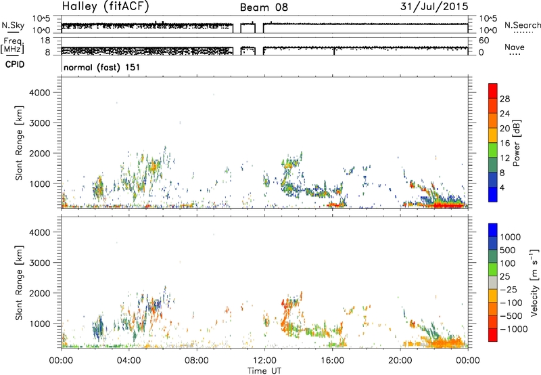Select the "16:00" time axis label
Viewport: 541px width, 375px height.
(332, 361)
